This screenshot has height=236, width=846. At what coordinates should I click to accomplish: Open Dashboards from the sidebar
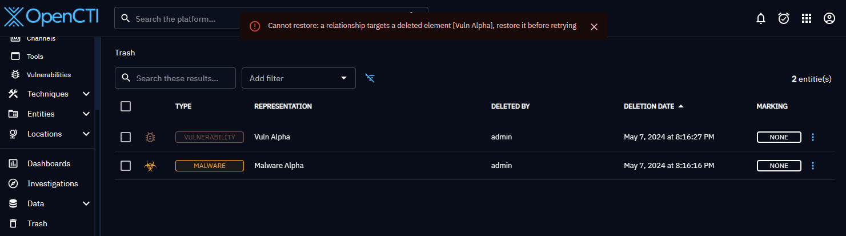click(x=49, y=163)
